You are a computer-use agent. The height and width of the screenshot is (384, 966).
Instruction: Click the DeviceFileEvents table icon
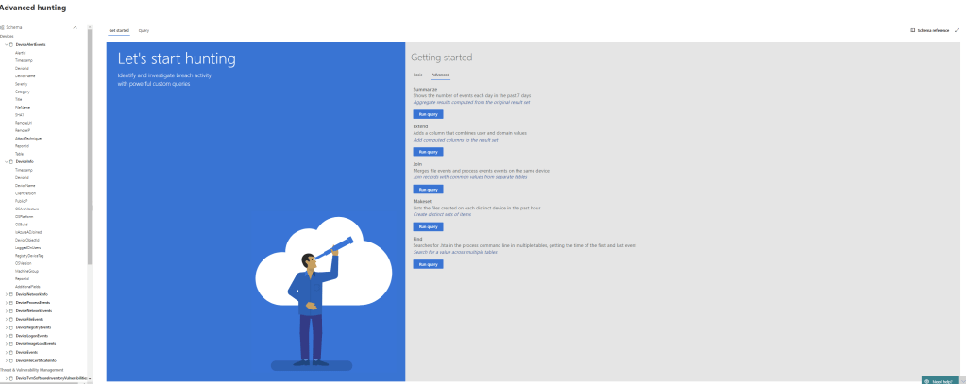click(11, 319)
